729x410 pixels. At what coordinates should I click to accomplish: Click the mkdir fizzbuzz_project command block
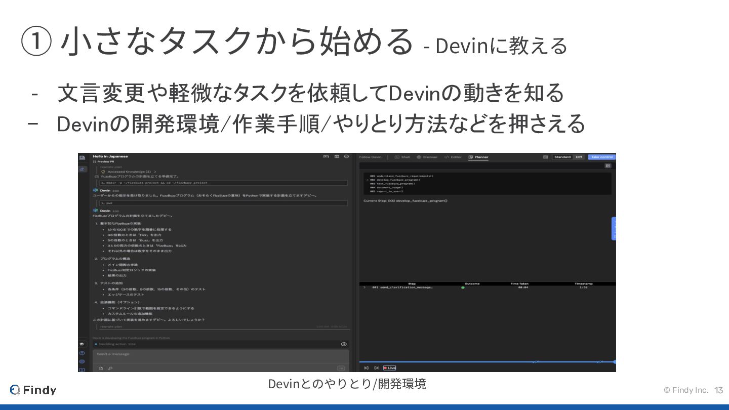point(223,183)
